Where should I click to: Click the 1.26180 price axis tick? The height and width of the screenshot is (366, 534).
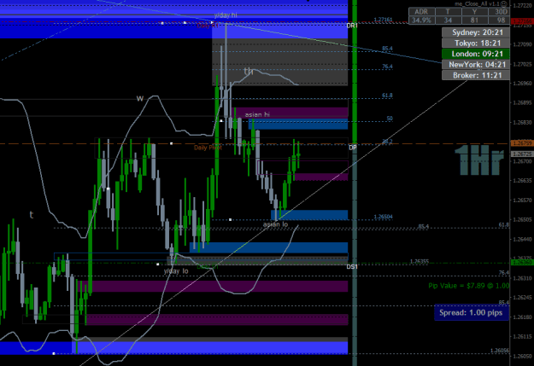tap(522, 317)
